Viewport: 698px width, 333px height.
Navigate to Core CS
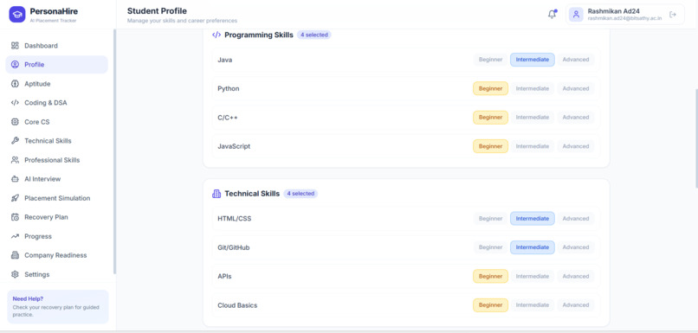pyautogui.click(x=56, y=122)
